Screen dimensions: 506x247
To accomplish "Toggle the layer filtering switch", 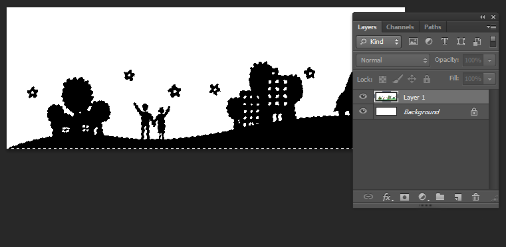I will coord(493,42).
